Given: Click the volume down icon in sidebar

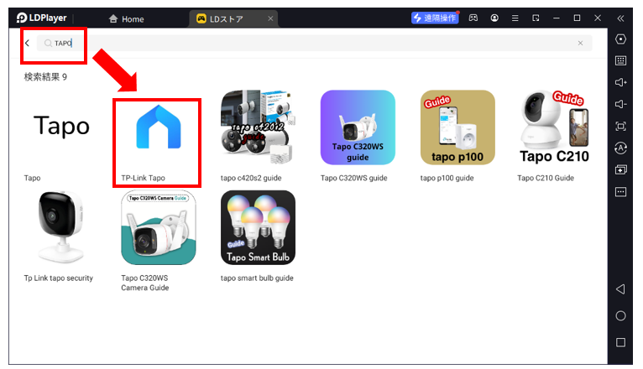Looking at the screenshot, I should coord(621,105).
